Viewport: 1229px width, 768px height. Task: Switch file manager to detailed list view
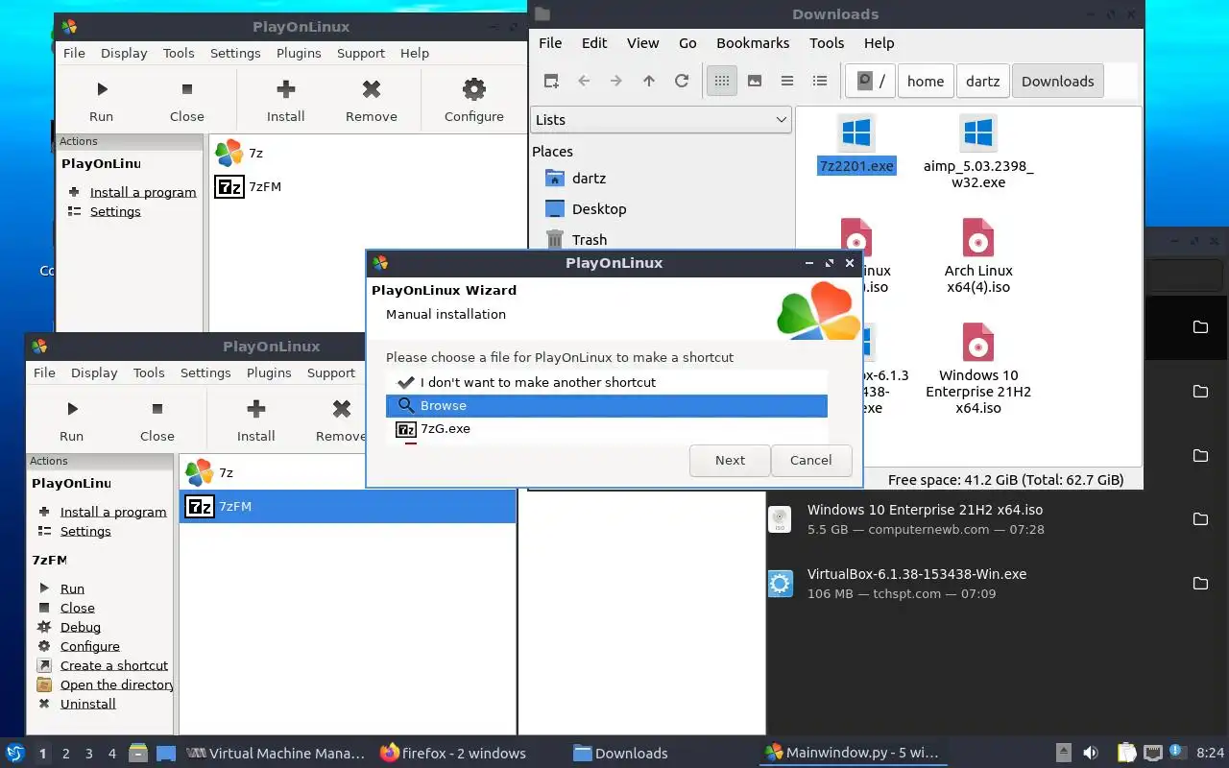pyautogui.click(x=820, y=81)
